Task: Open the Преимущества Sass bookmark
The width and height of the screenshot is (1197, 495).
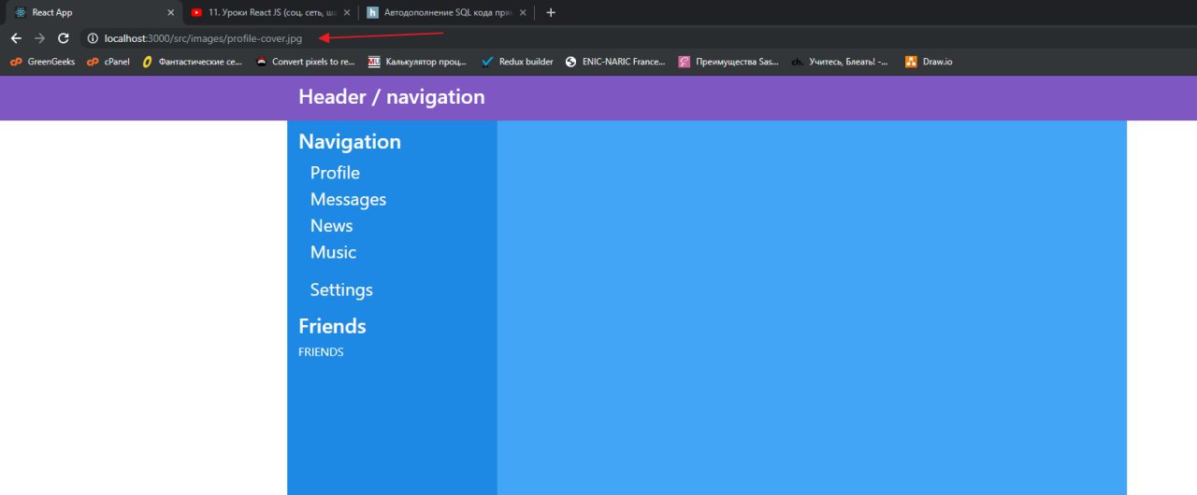Action: click(x=728, y=62)
